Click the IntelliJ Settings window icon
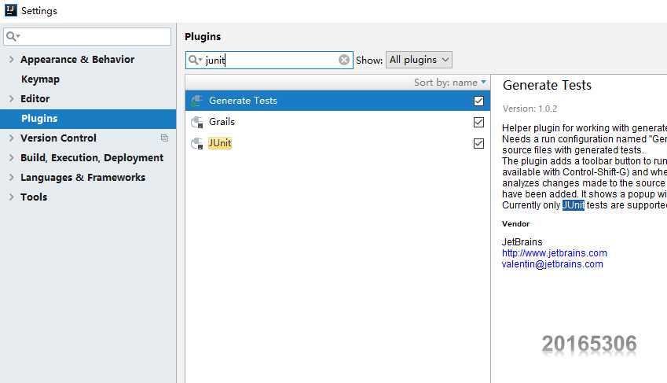Screen dimensions: 667x383 point(11,11)
